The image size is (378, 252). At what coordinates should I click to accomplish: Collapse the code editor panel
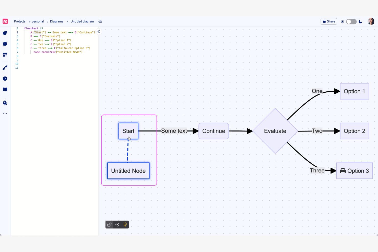tap(99, 31)
